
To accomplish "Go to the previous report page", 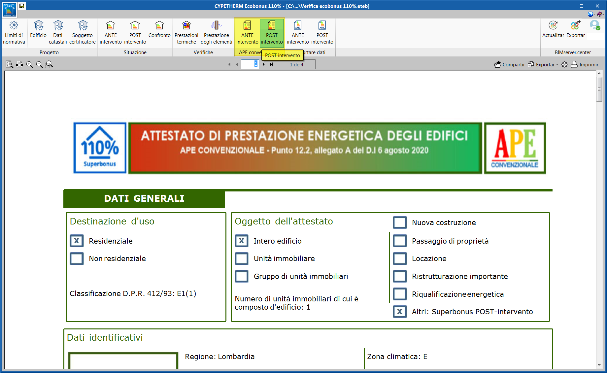I will tap(237, 64).
